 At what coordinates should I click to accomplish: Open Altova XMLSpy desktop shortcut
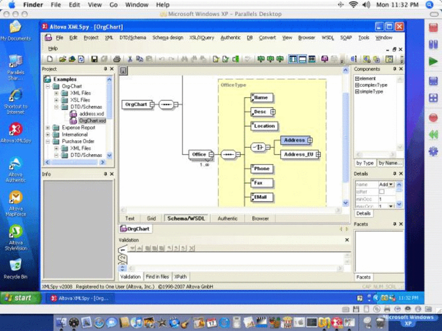[16, 132]
